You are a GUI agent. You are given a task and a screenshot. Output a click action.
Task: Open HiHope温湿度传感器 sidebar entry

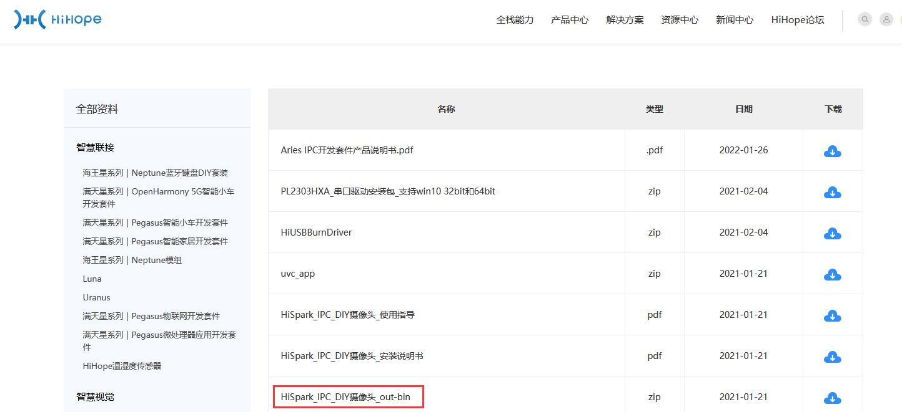(122, 366)
